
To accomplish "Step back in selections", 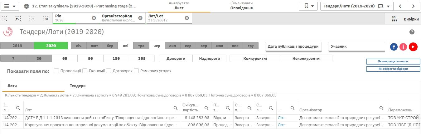I will (18, 19).
